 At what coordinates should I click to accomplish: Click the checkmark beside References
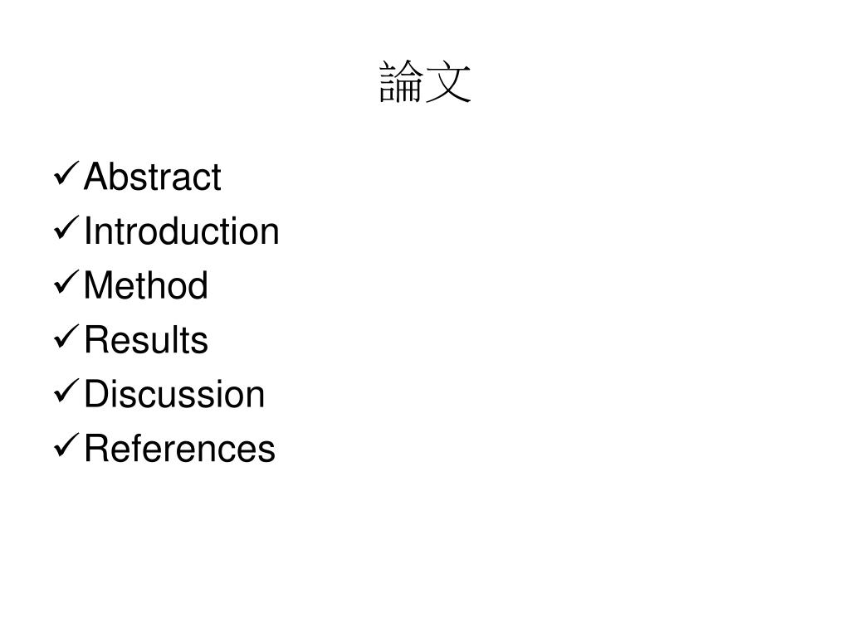click(66, 445)
